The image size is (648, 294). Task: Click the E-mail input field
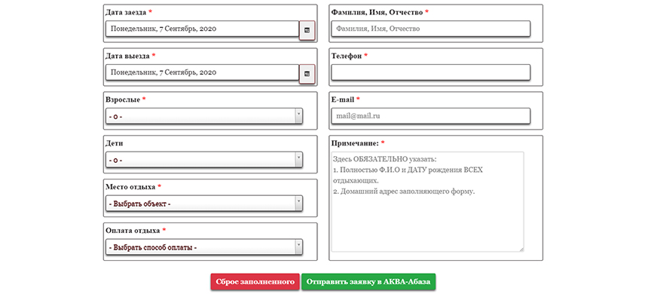point(431,116)
